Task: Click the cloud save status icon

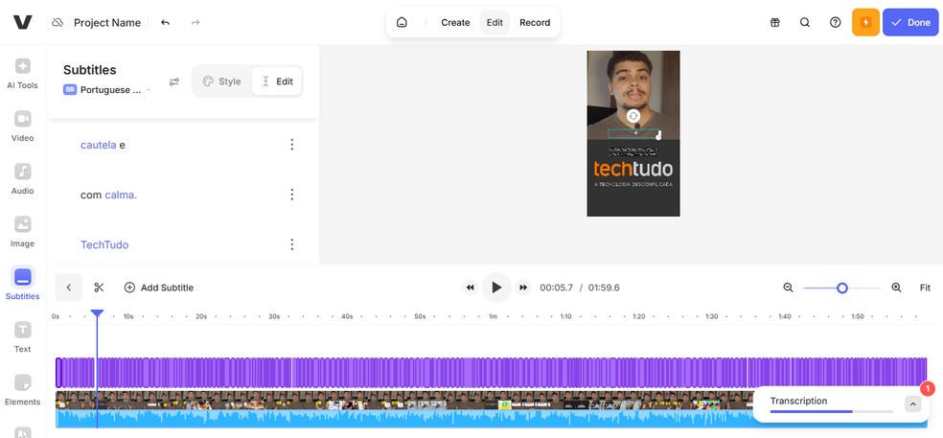Action: pos(57,23)
